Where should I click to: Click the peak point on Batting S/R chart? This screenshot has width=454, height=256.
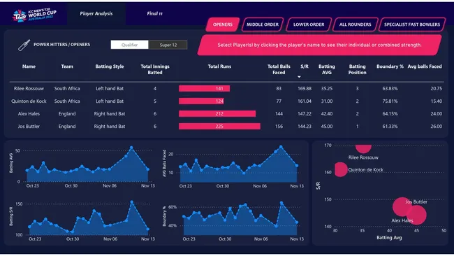132,201
